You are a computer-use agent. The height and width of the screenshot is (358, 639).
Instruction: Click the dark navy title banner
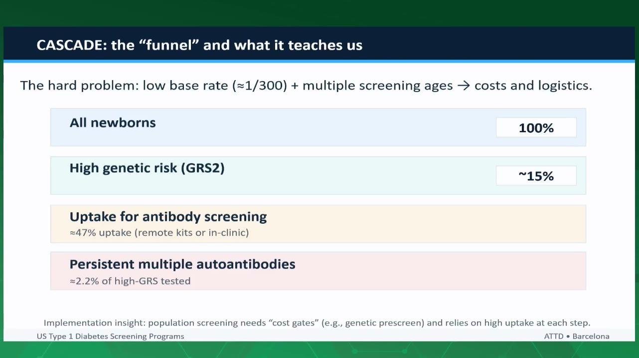(x=319, y=44)
